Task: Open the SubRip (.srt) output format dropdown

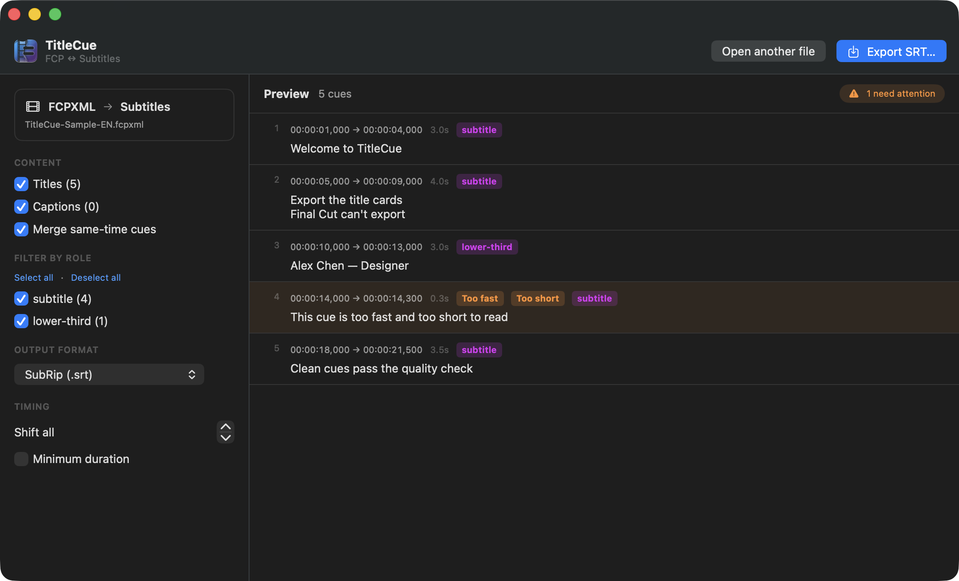Action: [x=109, y=375]
